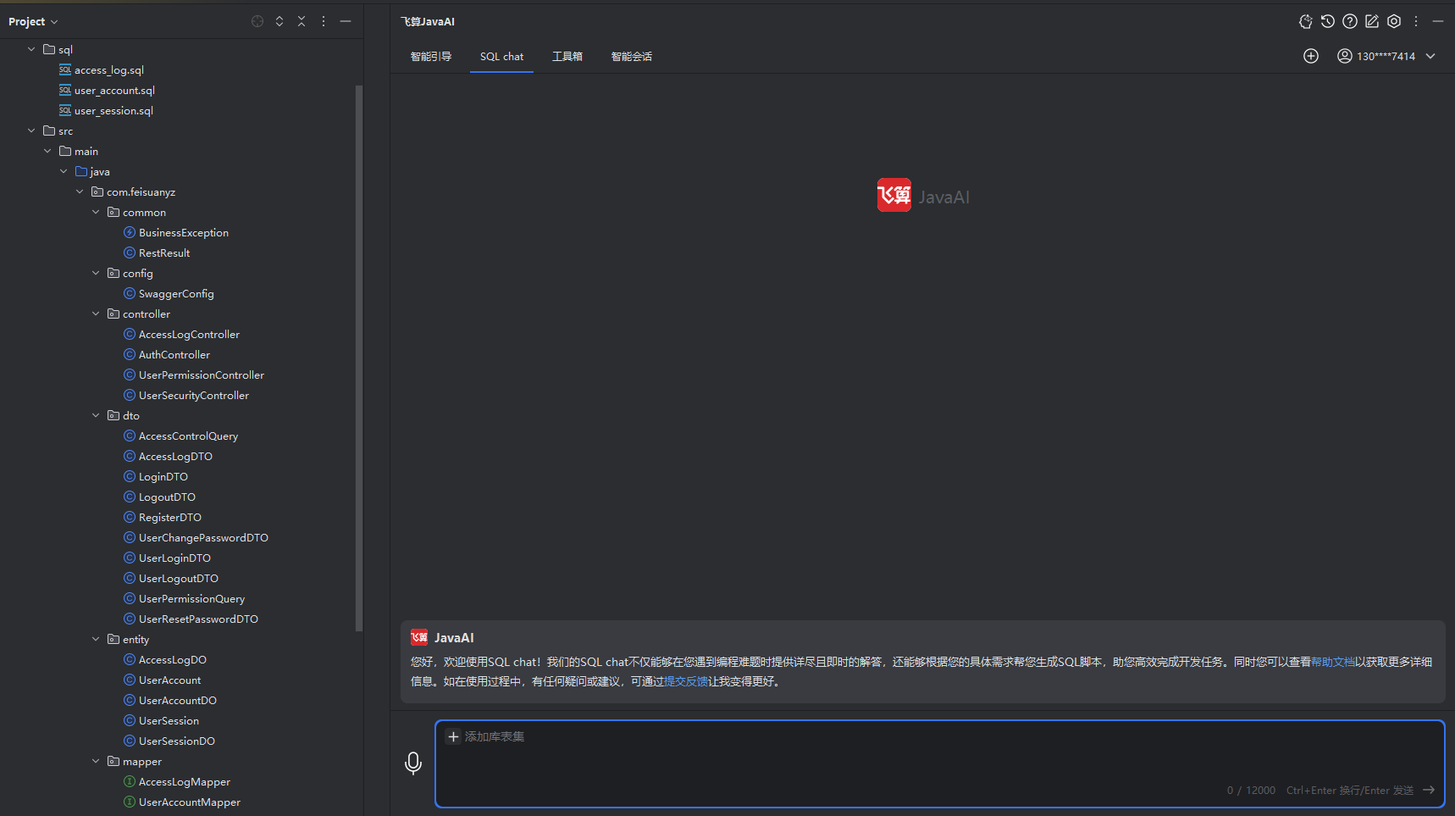Open Project panel options menu
1455x816 pixels.
[324, 21]
